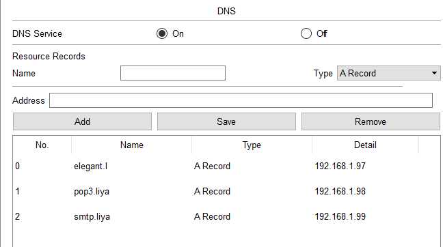Screen dimensions: 443x247
Task: Click the Detail column header
Action: [x=365, y=145]
